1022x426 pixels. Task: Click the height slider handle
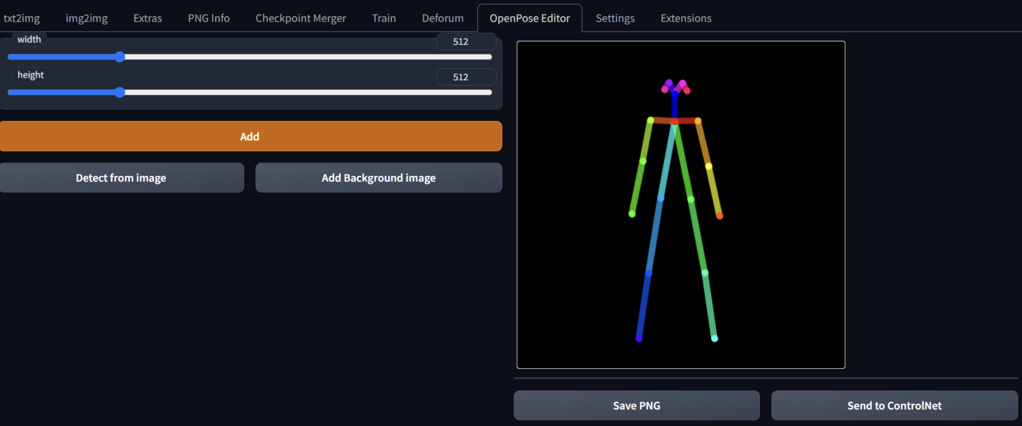pyautogui.click(x=120, y=93)
